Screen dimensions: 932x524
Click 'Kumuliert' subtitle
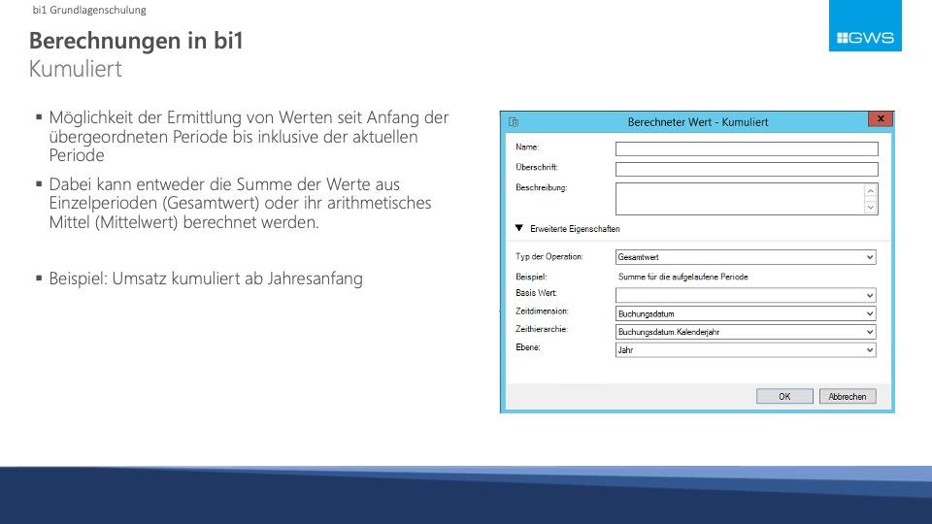(76, 69)
